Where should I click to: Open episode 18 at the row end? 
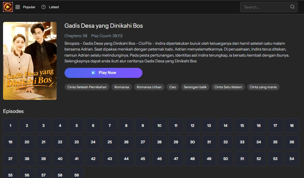pyautogui.click(x=292, y=125)
